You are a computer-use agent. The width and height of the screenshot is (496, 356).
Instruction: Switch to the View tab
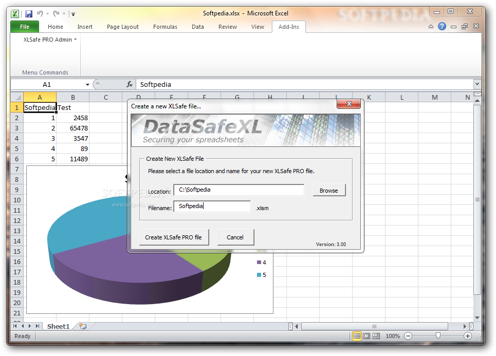coord(258,27)
